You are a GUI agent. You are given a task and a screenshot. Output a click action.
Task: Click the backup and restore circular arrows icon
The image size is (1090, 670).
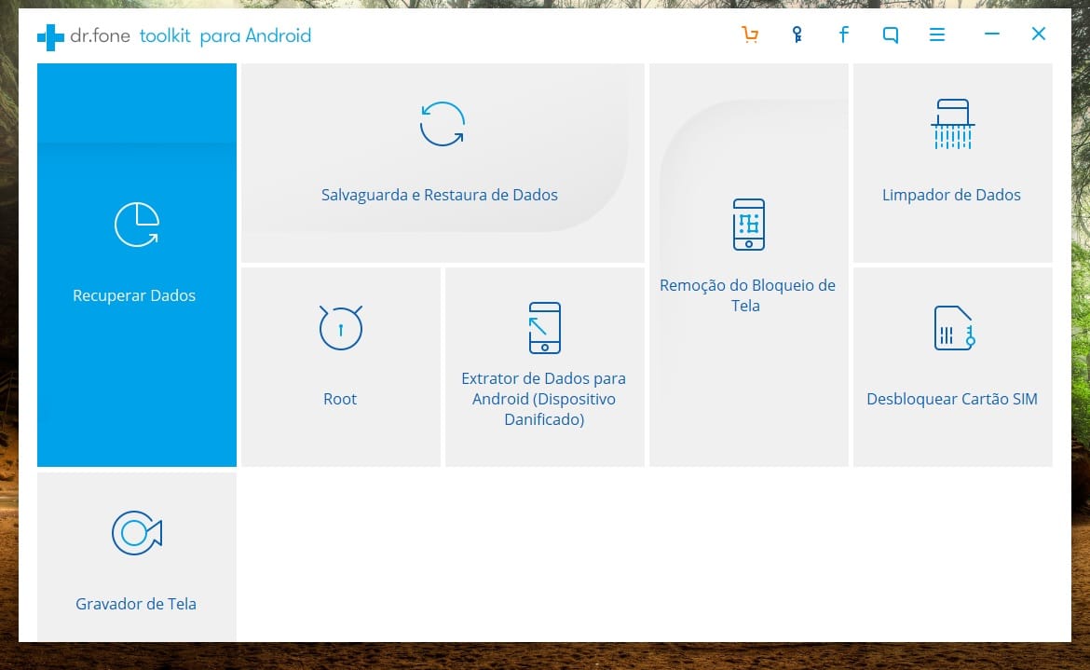click(443, 124)
